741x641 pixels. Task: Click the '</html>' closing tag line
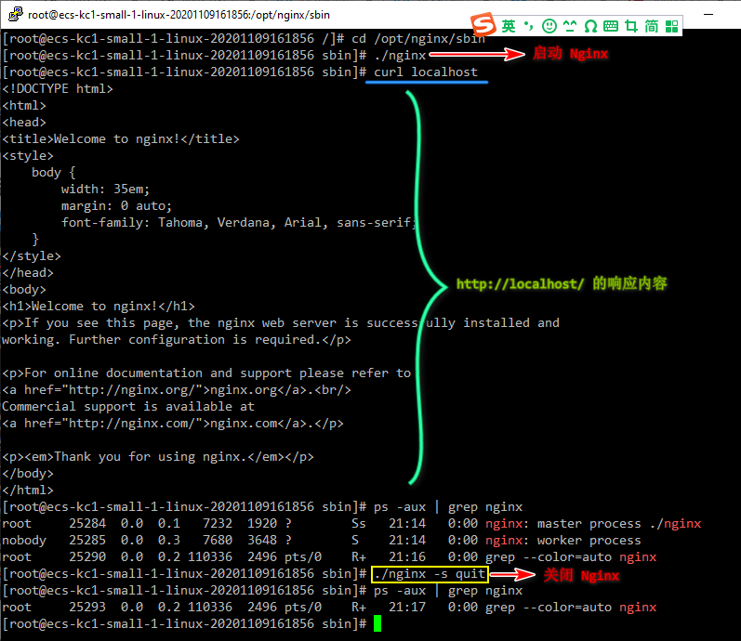tap(28, 491)
